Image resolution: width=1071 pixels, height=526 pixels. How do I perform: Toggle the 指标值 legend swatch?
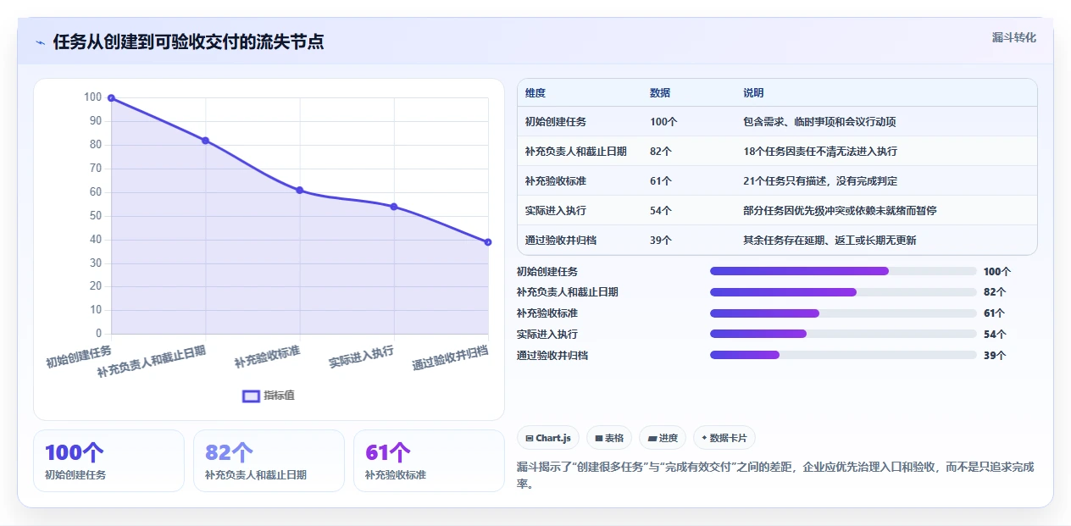tap(252, 396)
